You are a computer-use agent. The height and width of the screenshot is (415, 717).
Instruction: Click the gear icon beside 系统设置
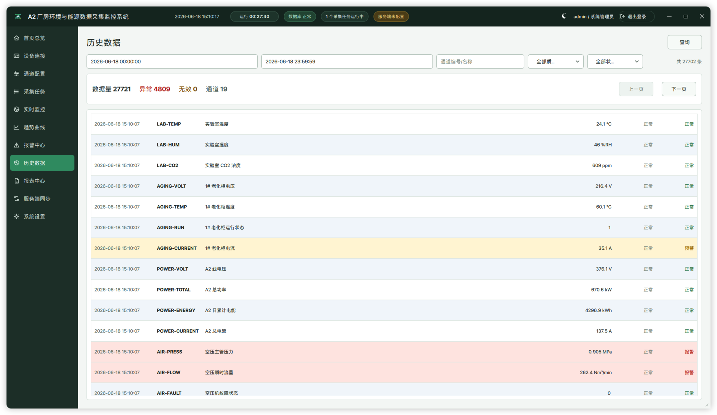point(16,216)
